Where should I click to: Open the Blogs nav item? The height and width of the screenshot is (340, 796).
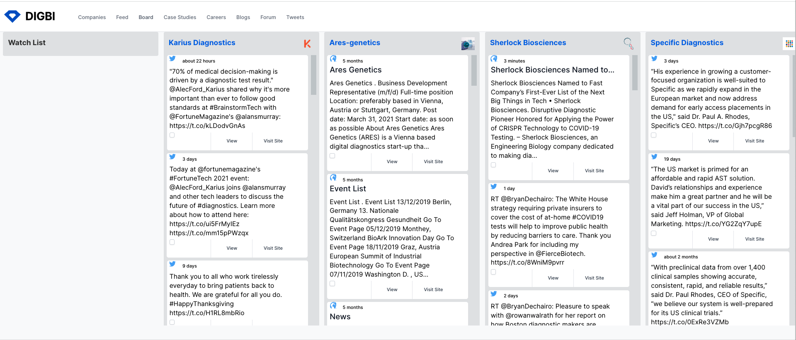point(243,17)
